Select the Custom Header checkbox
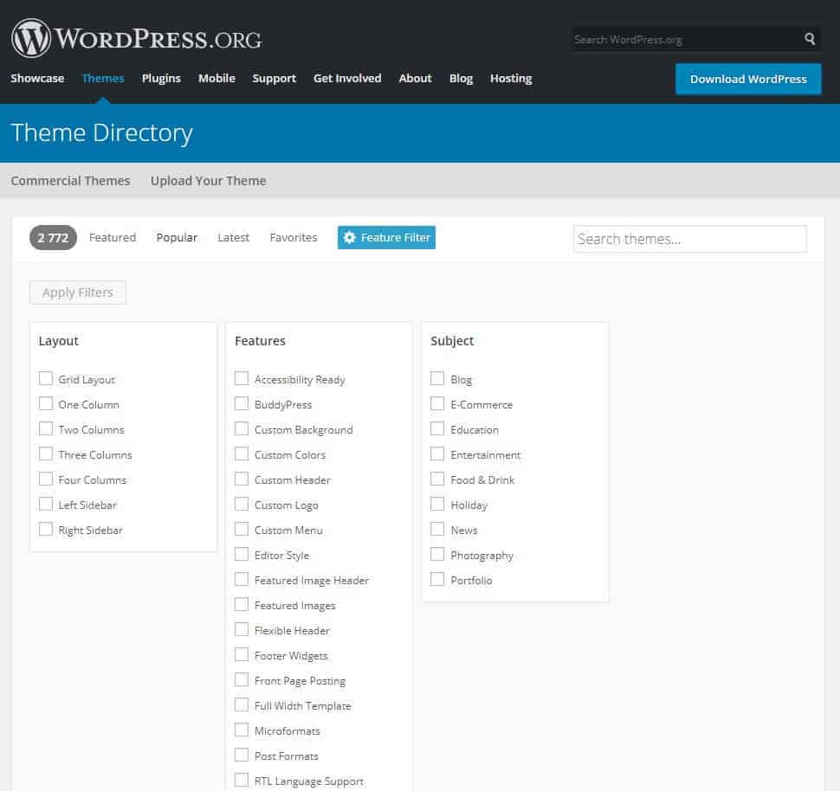Screen dimensions: 840x791 point(242,479)
